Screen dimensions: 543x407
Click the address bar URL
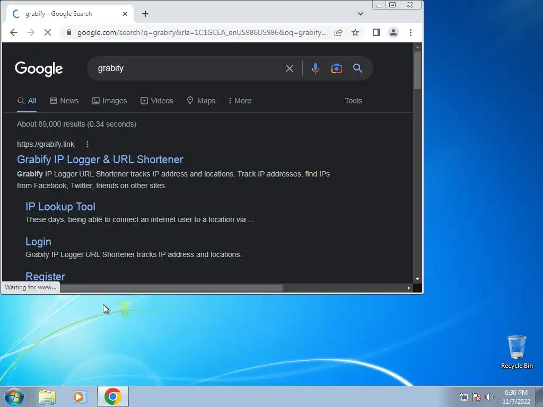click(202, 32)
